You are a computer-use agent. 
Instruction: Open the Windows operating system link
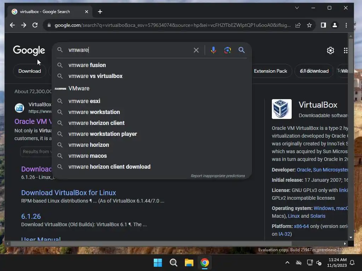[324, 208]
